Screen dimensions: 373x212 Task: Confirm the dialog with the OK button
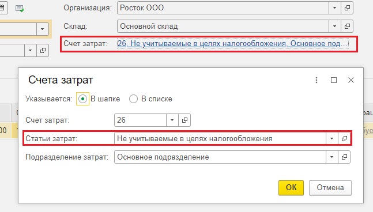[x=291, y=188]
